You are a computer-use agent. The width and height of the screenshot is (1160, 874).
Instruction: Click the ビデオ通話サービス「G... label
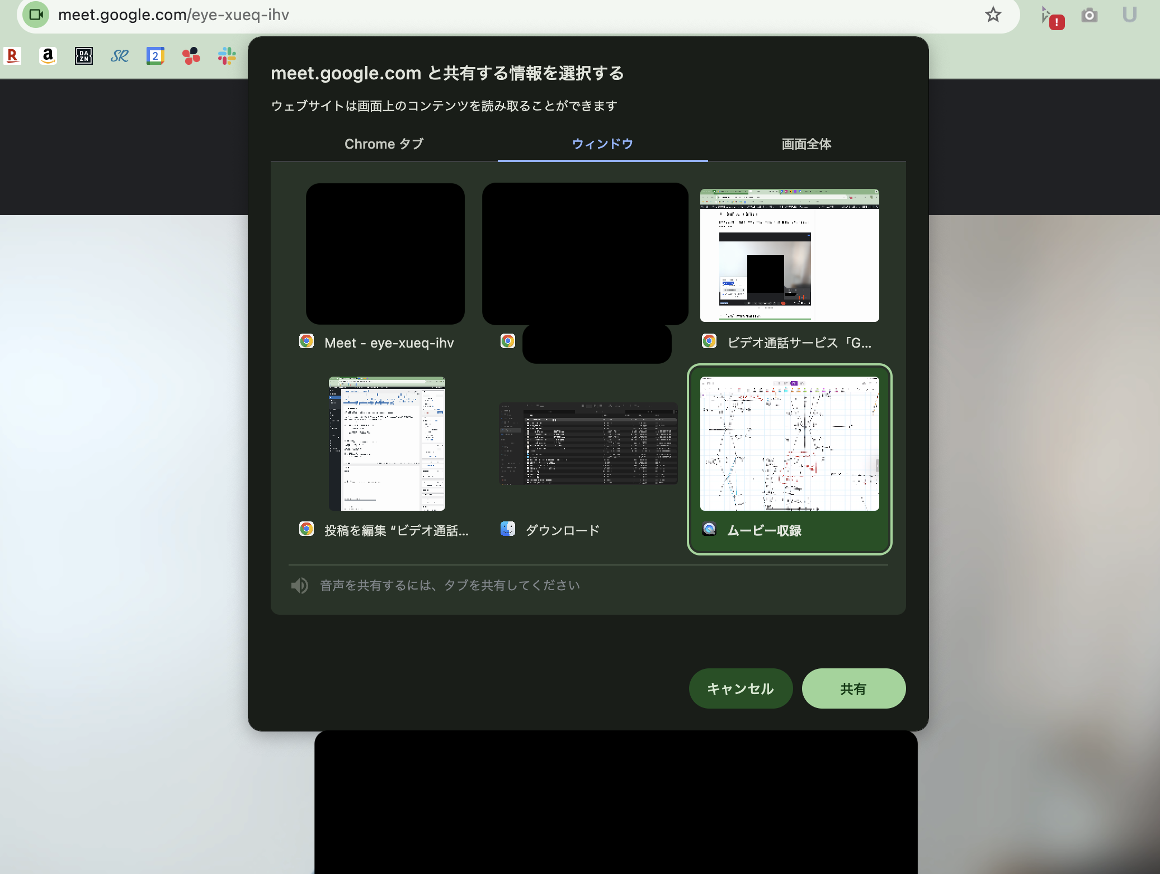(x=799, y=343)
